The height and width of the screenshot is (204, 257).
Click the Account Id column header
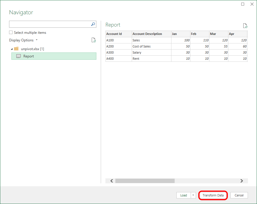(x=119, y=34)
